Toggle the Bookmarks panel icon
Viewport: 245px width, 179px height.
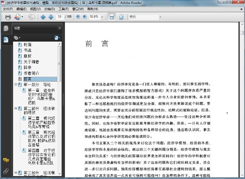click(x=6, y=40)
